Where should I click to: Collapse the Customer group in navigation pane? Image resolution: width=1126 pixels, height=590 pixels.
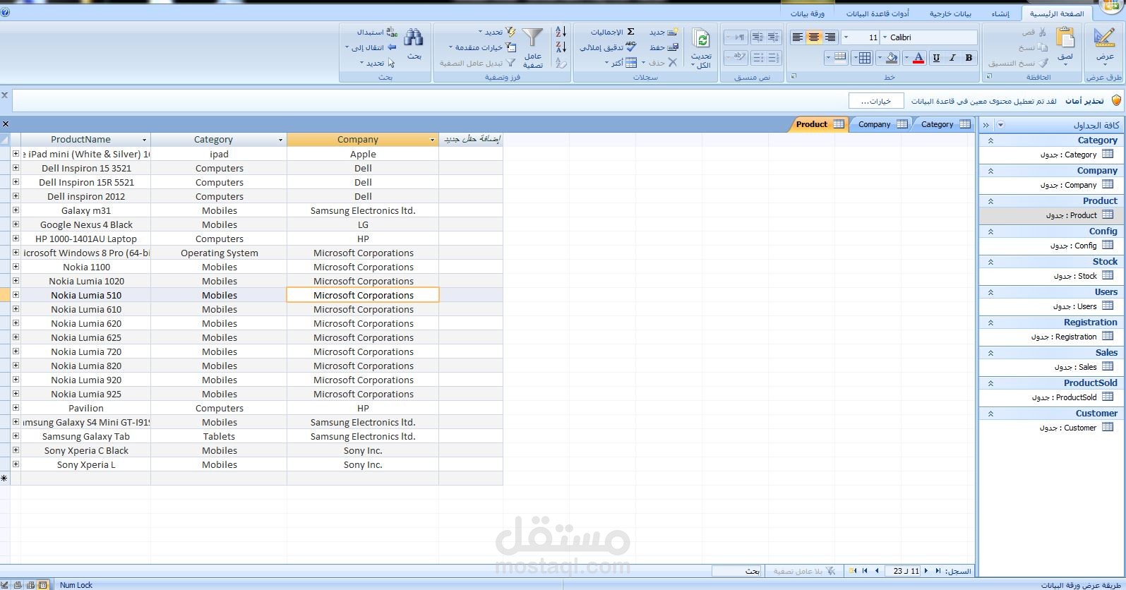990,414
